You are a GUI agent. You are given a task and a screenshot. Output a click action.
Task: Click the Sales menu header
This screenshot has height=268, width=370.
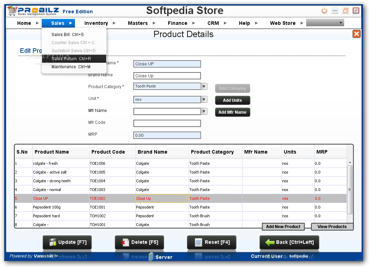tap(58, 23)
